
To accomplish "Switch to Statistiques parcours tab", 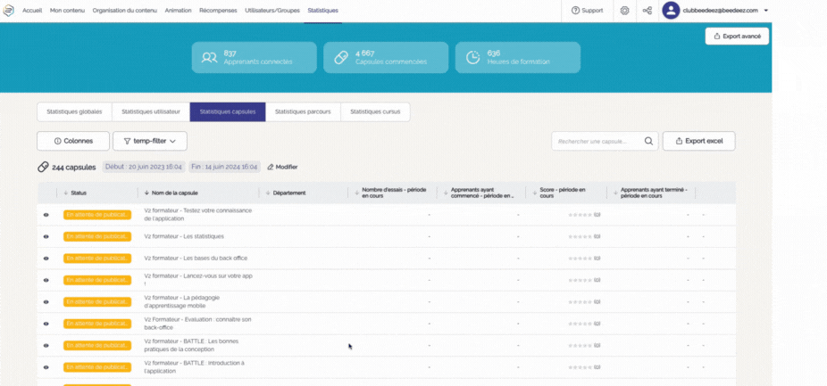I will pos(303,111).
